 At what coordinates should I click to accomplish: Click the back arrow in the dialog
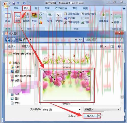point(8,40)
